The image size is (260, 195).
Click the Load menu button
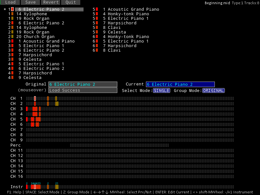pos(10,2)
